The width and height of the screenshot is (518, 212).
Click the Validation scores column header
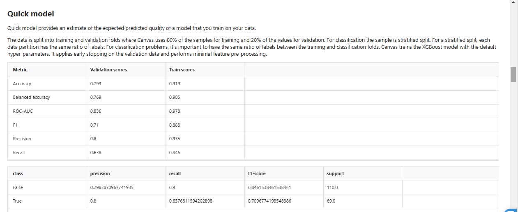(108, 70)
